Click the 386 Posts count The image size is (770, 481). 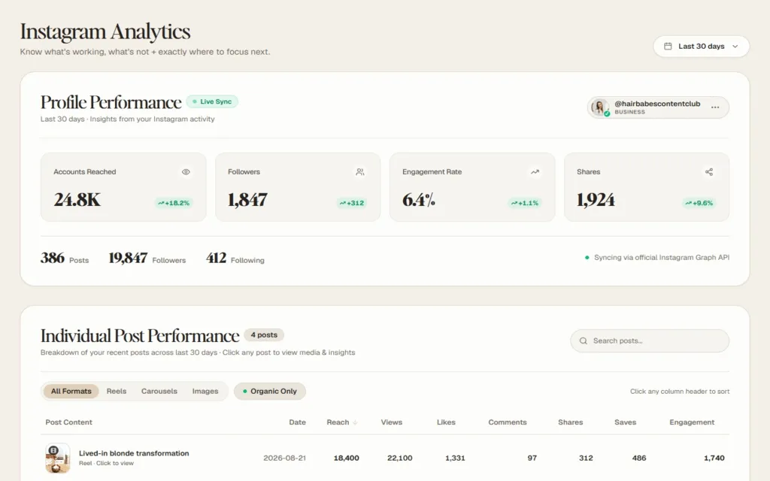pyautogui.click(x=65, y=259)
